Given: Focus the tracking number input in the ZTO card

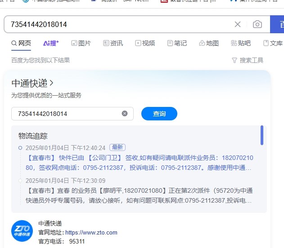Looking at the screenshot, I should pos(72,114).
